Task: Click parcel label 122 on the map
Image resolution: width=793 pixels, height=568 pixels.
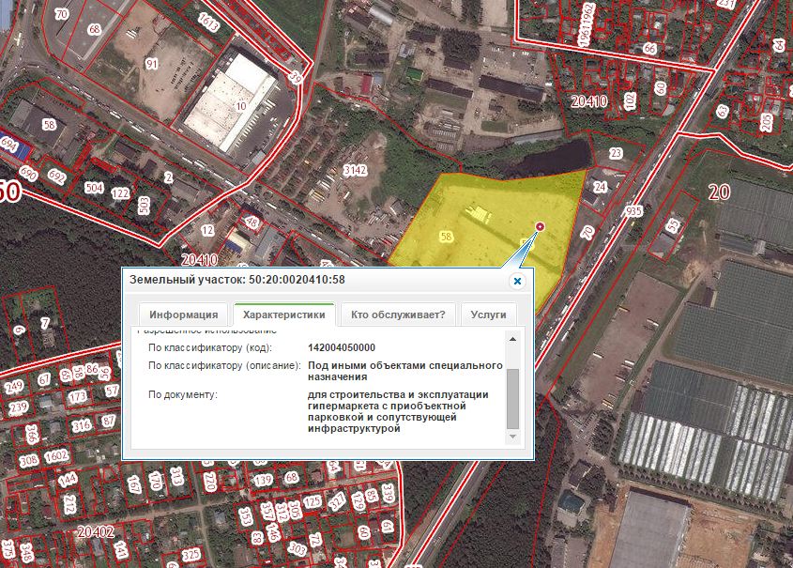Action: 120,193
